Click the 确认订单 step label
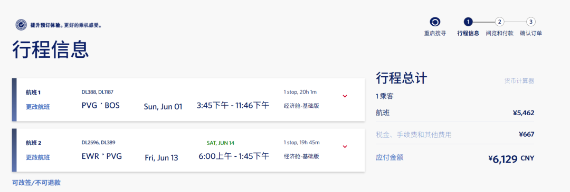 pos(531,33)
